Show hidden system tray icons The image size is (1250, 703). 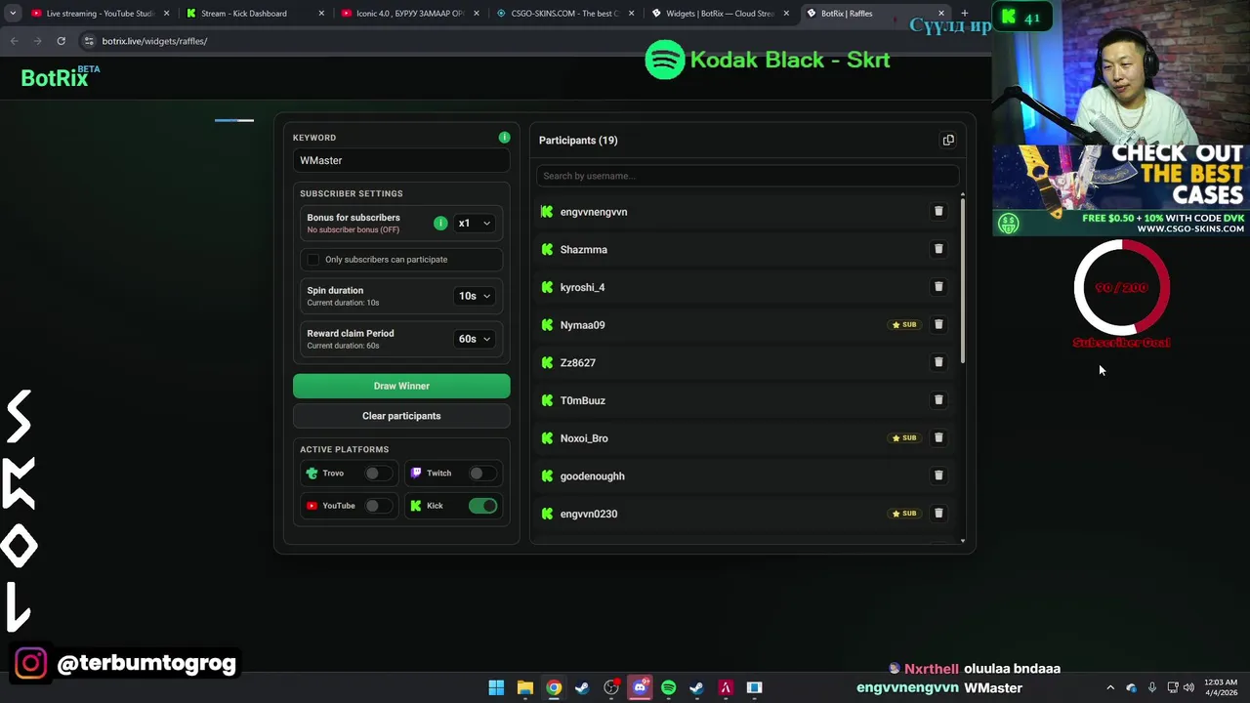click(x=1110, y=687)
